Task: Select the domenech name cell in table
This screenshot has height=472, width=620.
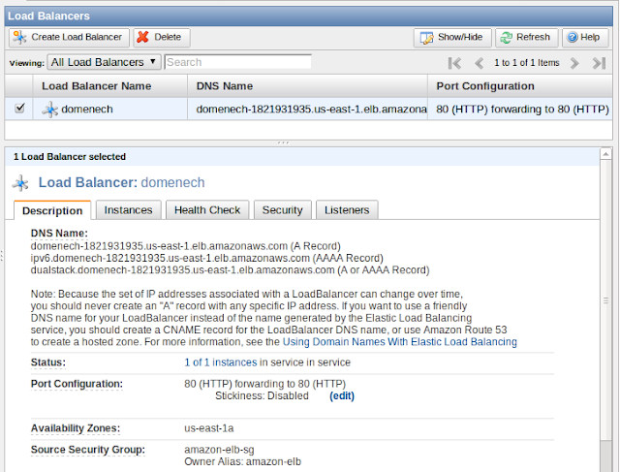Action: point(109,110)
